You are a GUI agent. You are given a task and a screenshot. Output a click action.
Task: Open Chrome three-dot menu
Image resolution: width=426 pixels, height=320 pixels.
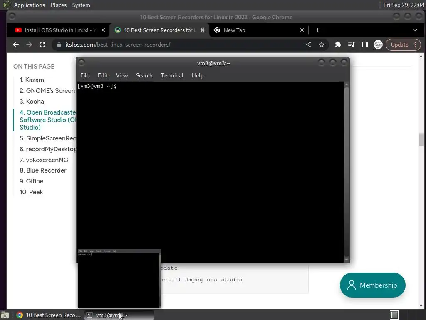(x=416, y=45)
